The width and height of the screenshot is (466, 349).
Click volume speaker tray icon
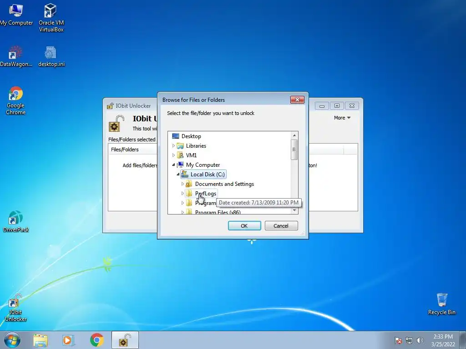tap(420, 340)
